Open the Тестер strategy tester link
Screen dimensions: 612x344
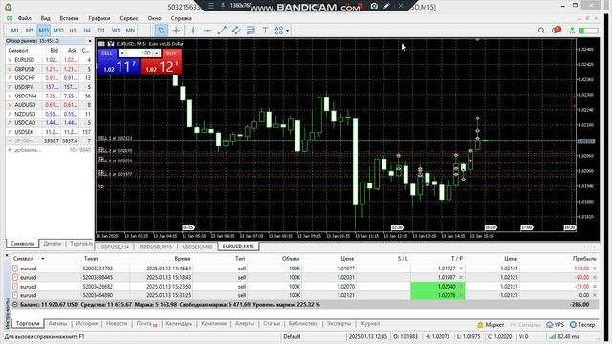pos(582,325)
